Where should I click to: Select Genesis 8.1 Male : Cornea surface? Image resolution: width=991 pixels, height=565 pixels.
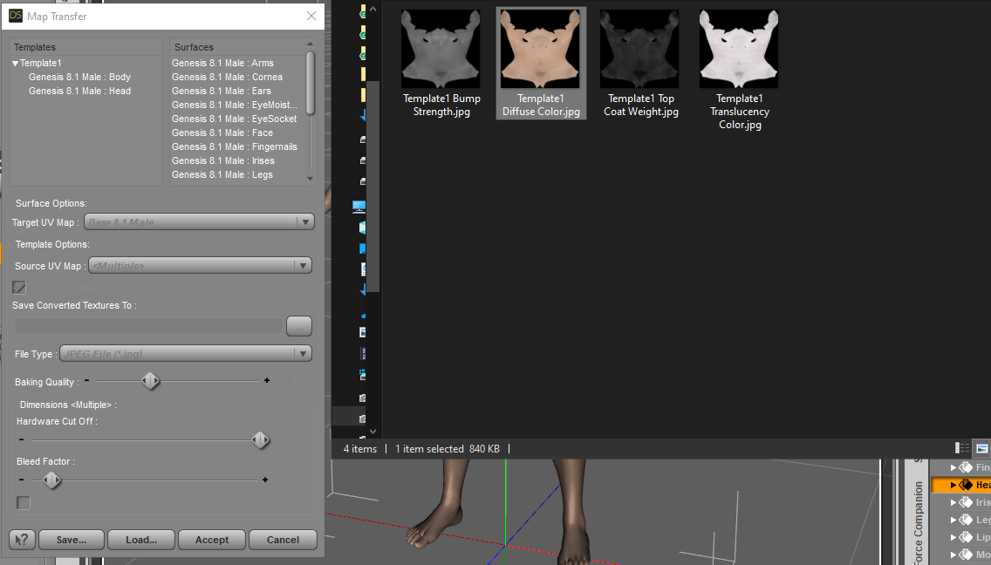[227, 77]
